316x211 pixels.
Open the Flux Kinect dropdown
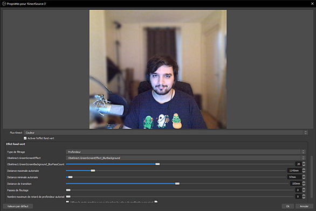click(166, 132)
